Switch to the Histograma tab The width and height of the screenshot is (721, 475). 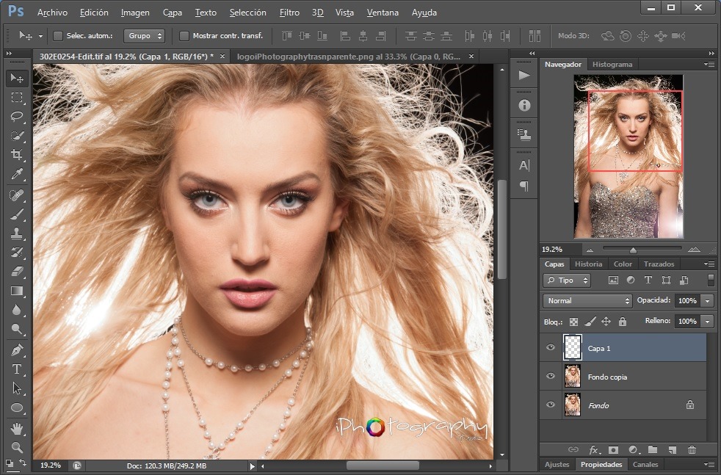pyautogui.click(x=612, y=65)
